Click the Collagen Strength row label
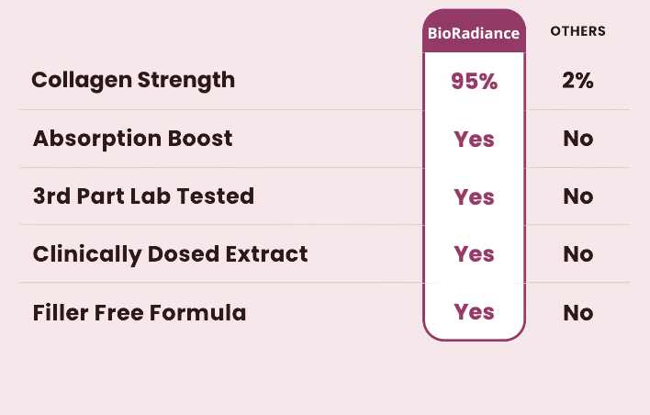 133,80
